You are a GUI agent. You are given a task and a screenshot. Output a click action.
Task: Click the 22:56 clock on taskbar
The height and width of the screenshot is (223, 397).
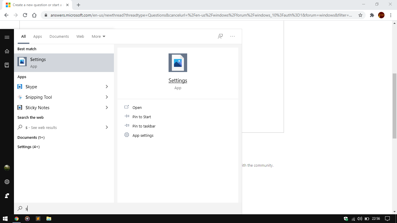pyautogui.click(x=376, y=219)
